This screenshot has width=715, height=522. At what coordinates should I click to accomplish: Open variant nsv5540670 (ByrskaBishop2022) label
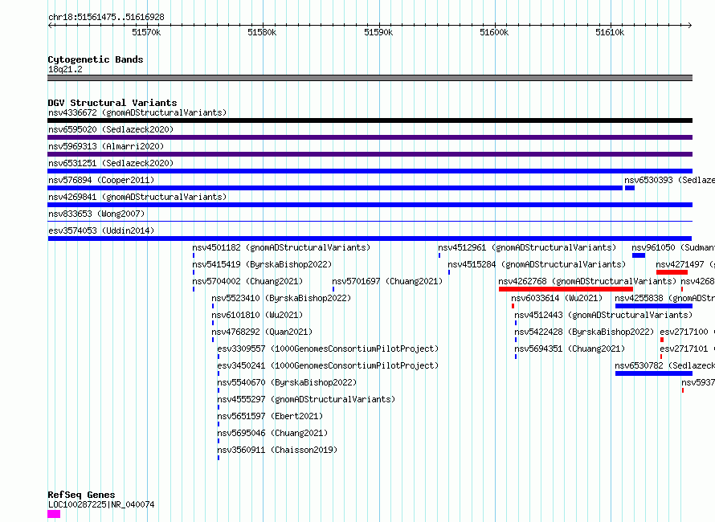287,382
